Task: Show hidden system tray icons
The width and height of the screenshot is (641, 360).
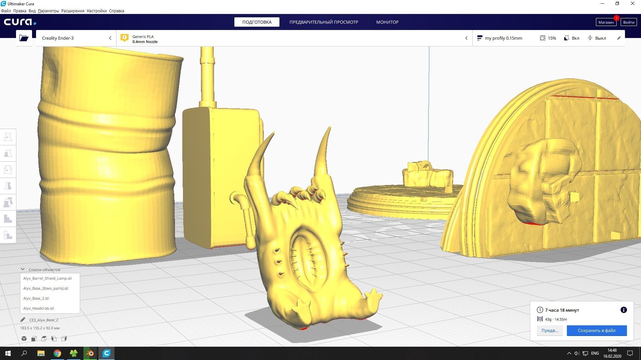Action: pyautogui.click(x=569, y=353)
